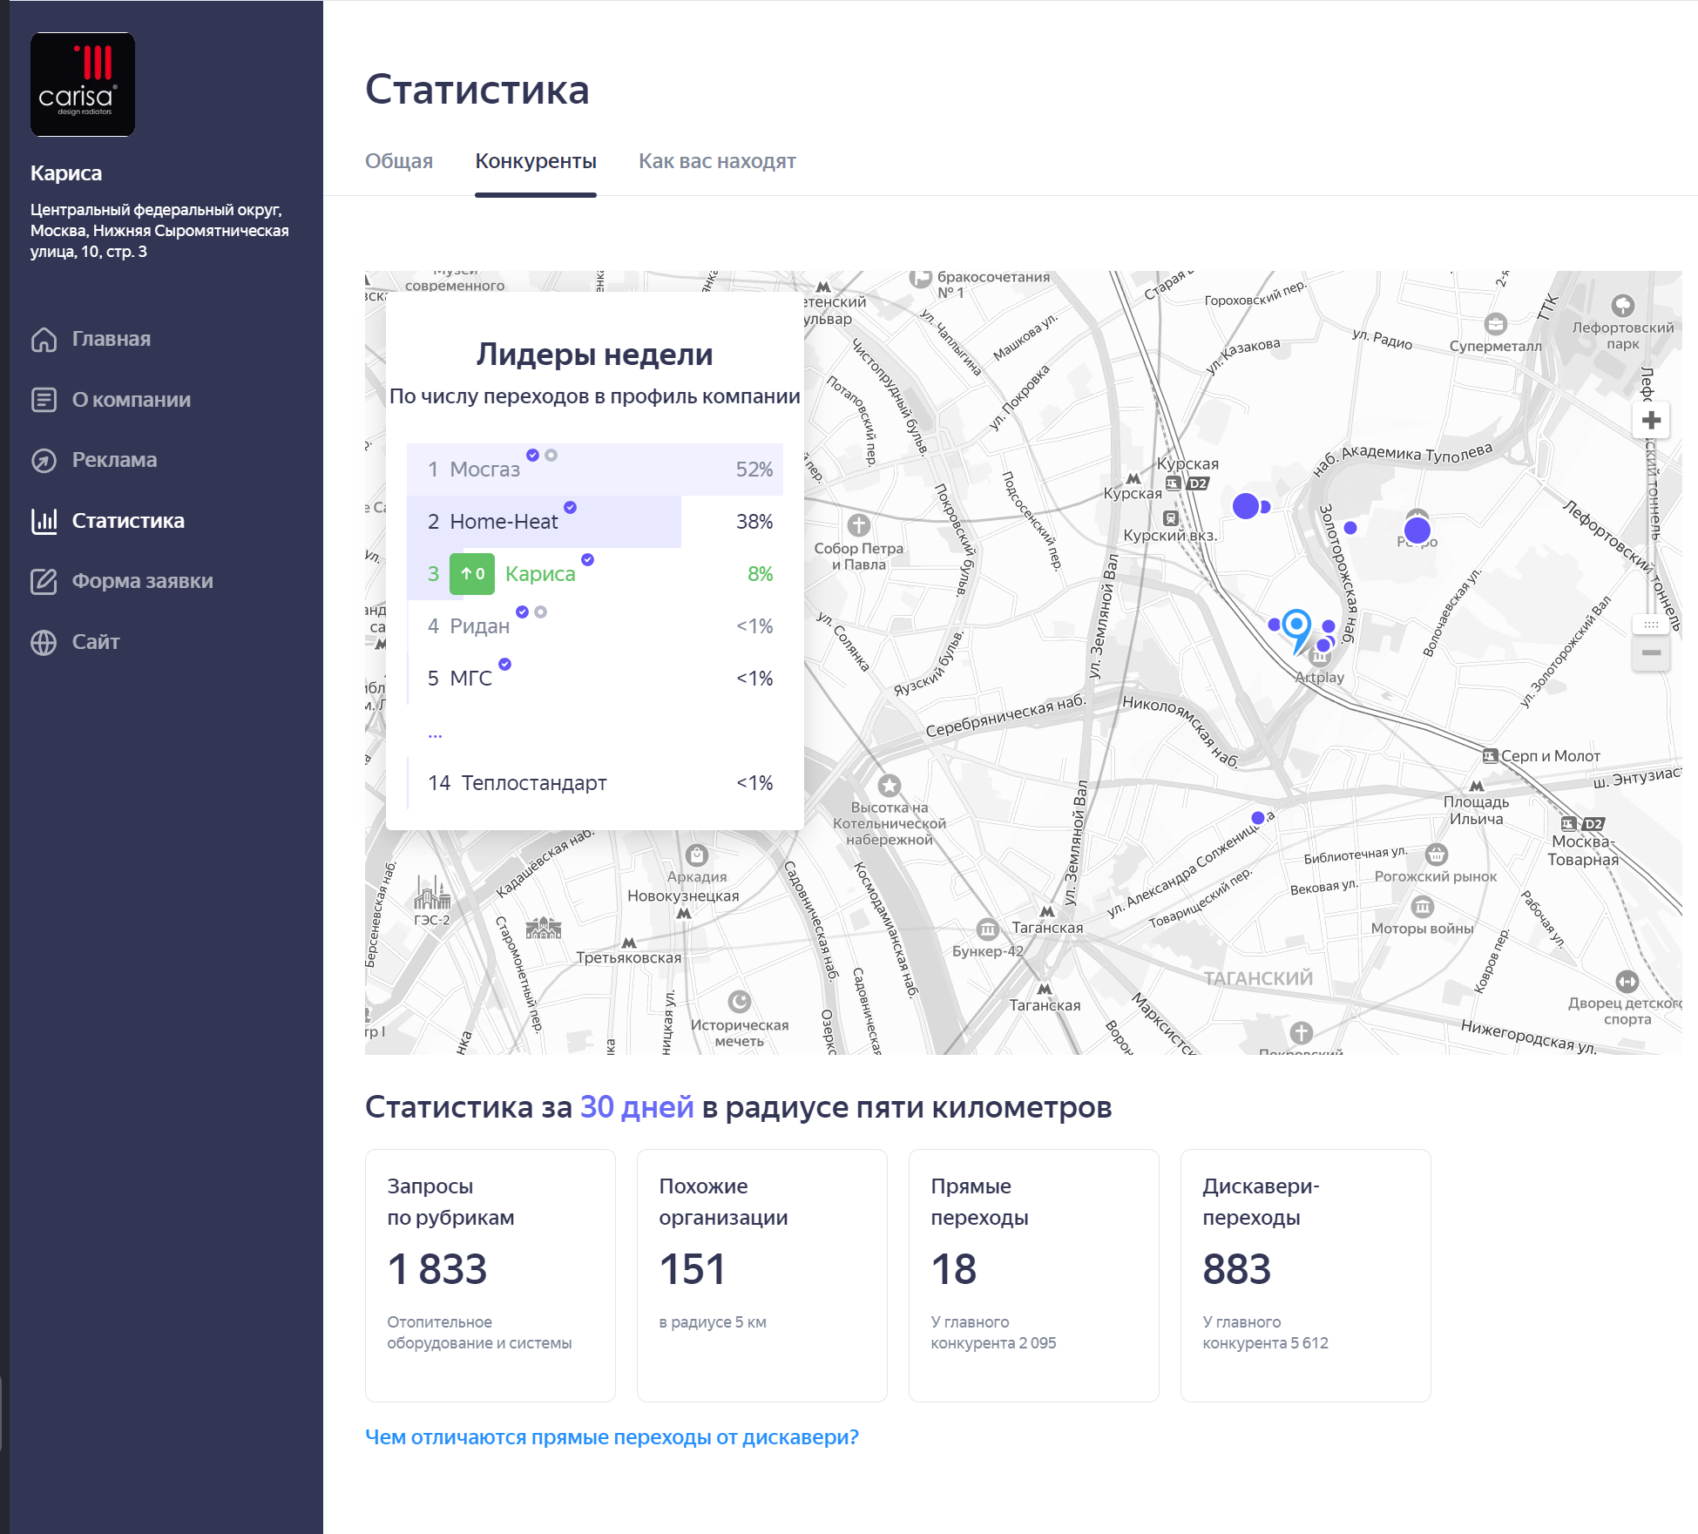
Task: Click the verified badge next to Ридан
Action: coord(522,612)
